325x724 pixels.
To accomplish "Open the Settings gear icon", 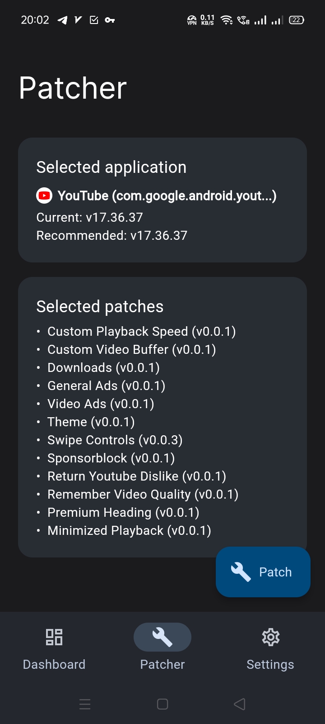I will [270, 637].
